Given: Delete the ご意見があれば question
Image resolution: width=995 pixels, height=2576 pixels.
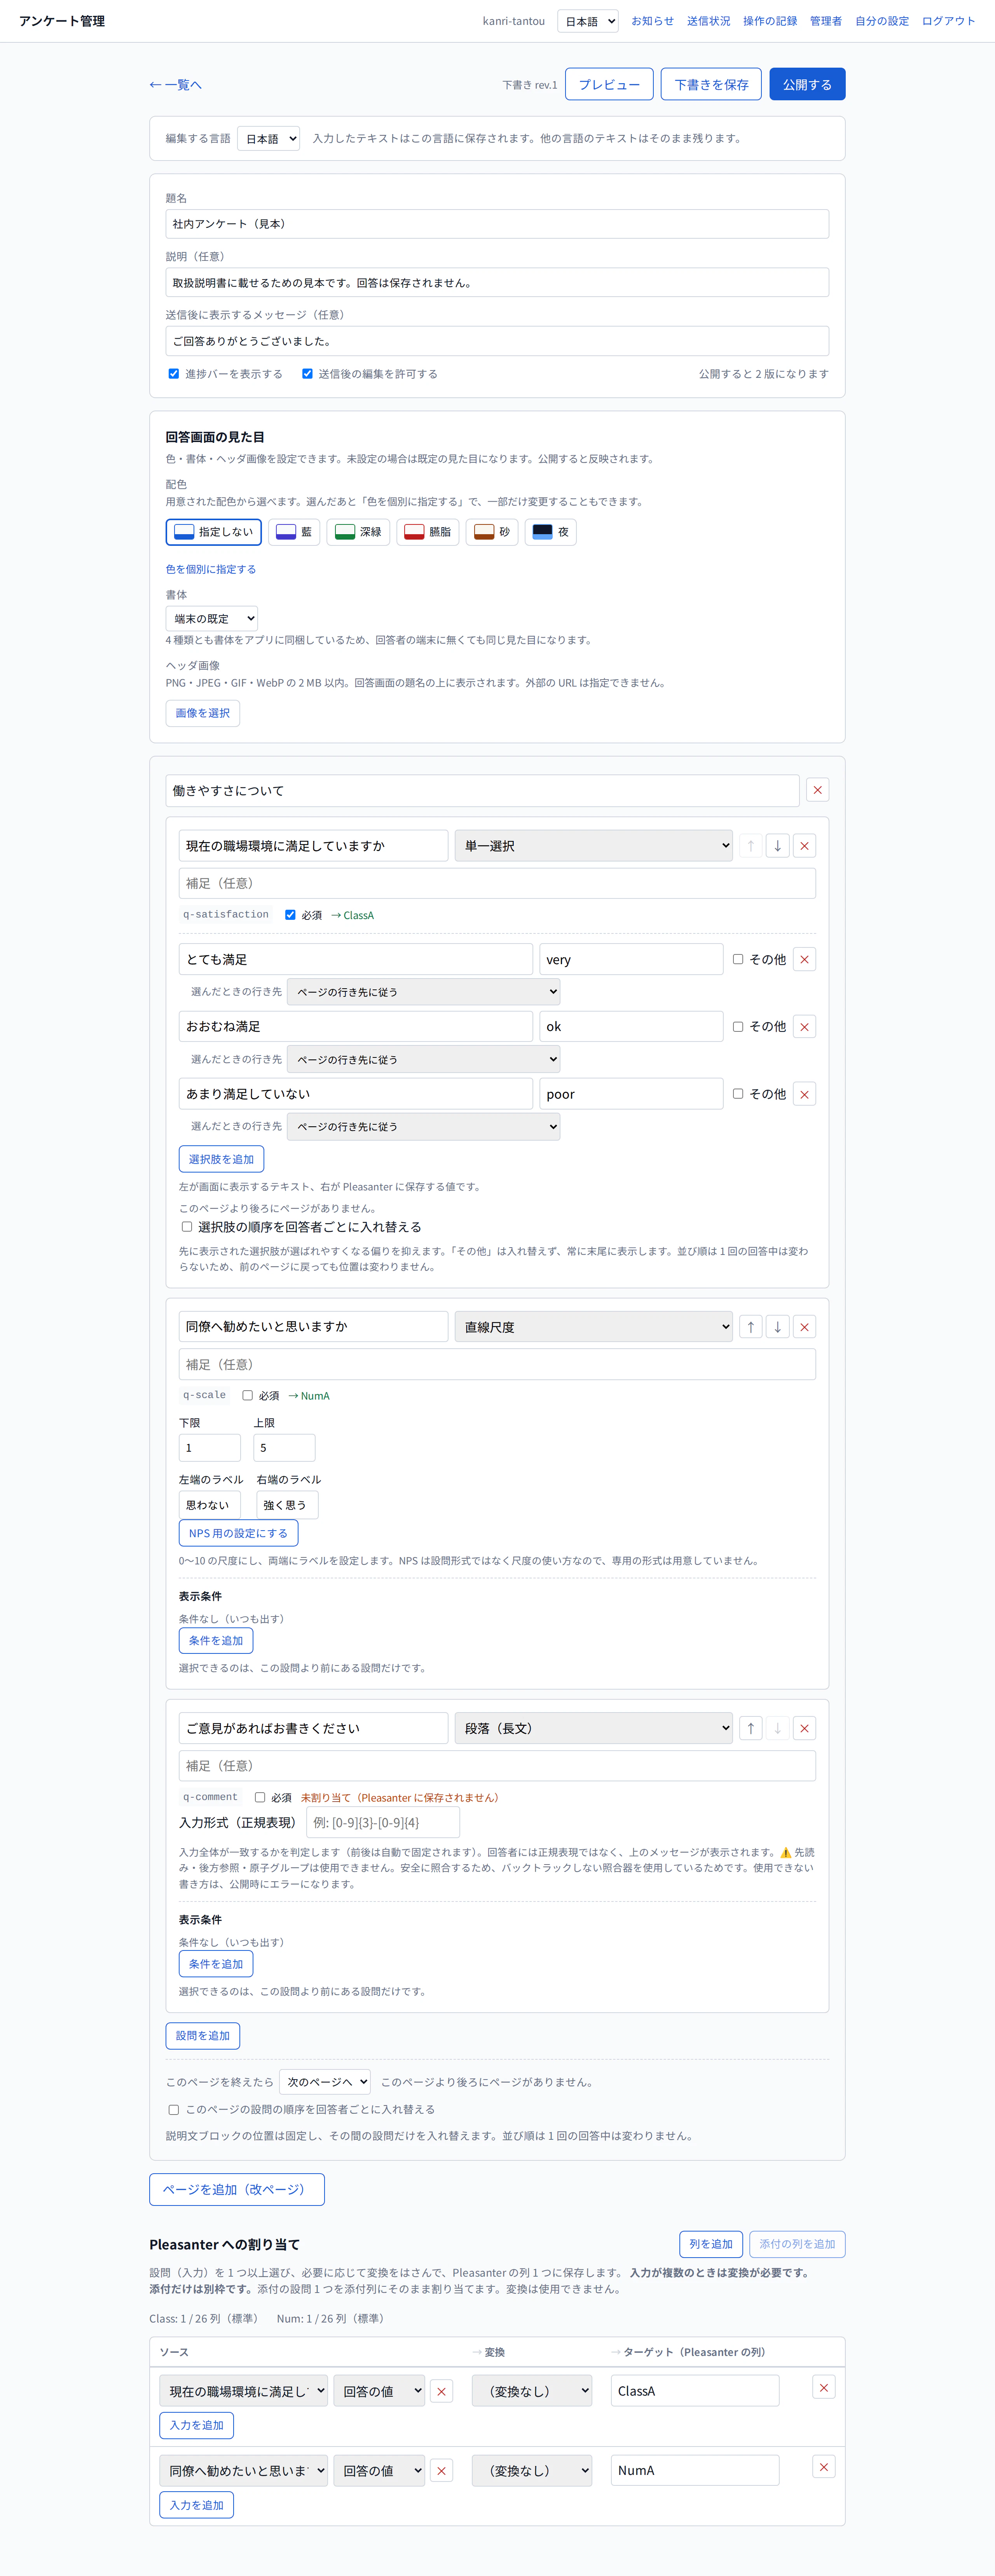Looking at the screenshot, I should point(804,1728).
